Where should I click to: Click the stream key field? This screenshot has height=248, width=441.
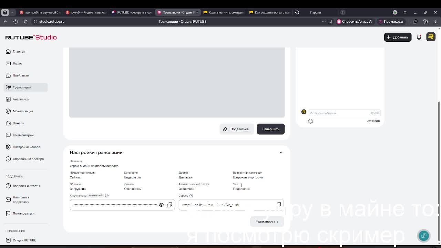pyautogui.click(x=122, y=205)
